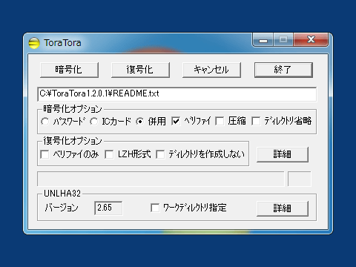Click the ToraTora title bar app icon
The height and width of the screenshot is (267, 356).
tap(34, 43)
